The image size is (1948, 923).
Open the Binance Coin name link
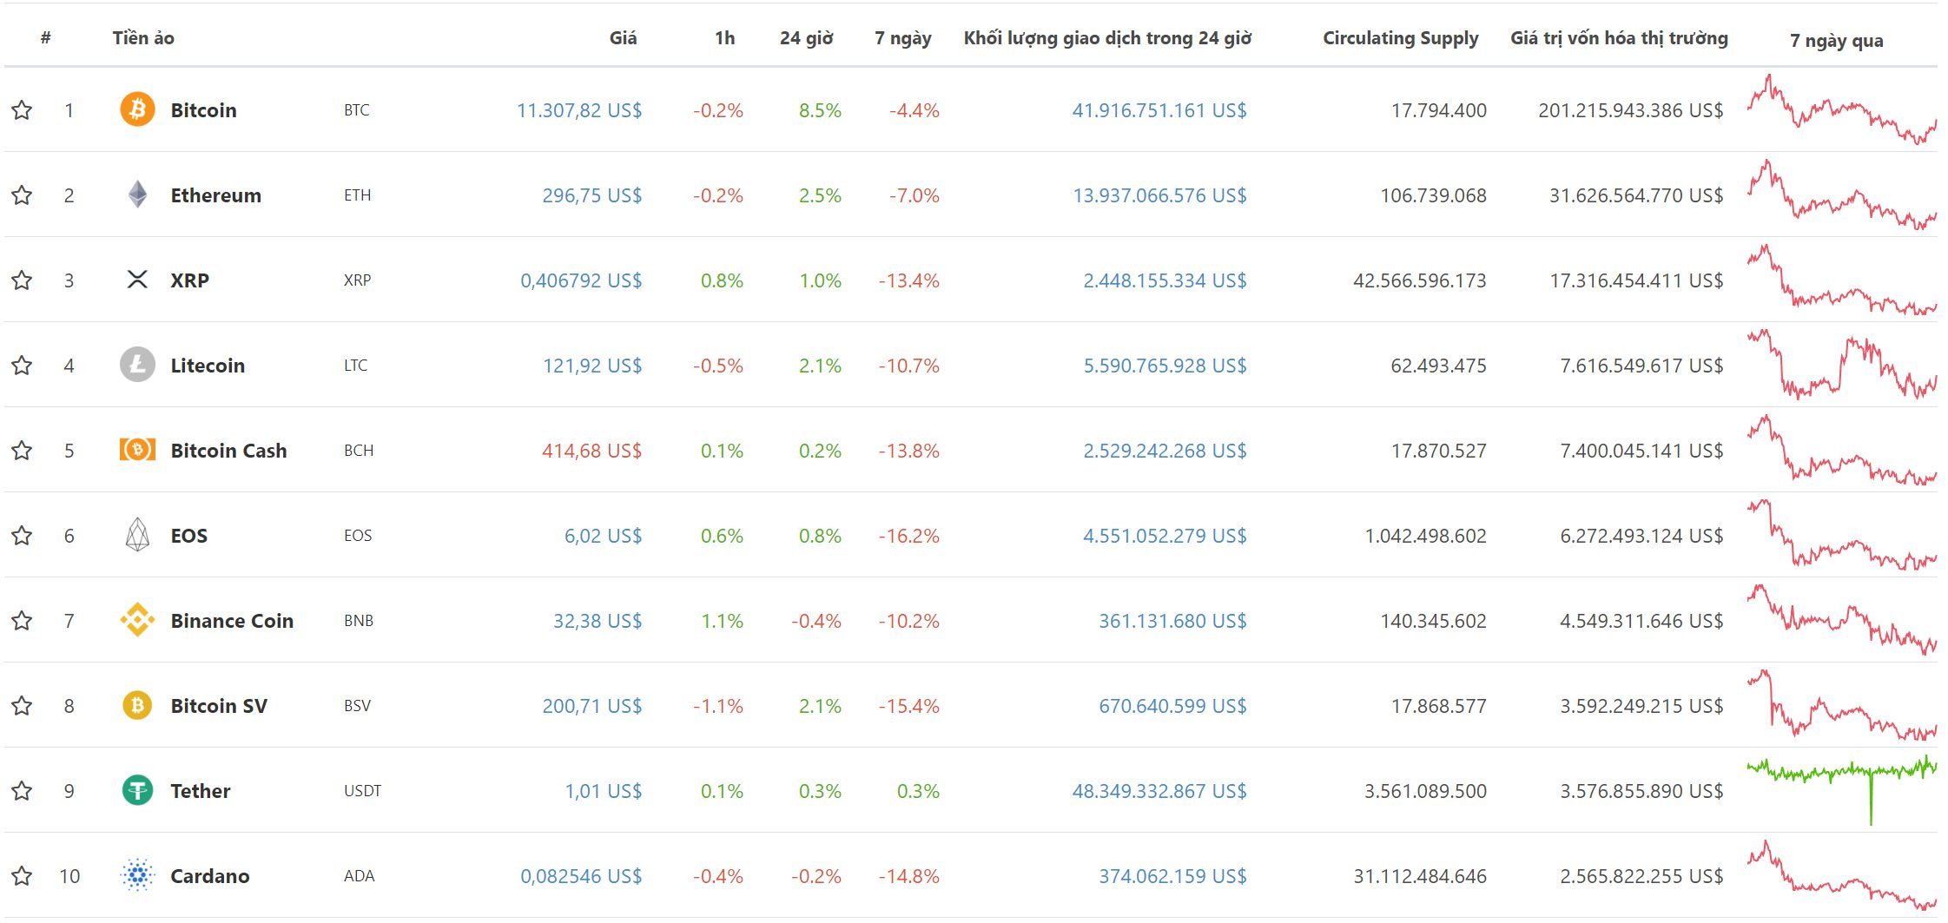coord(232,621)
